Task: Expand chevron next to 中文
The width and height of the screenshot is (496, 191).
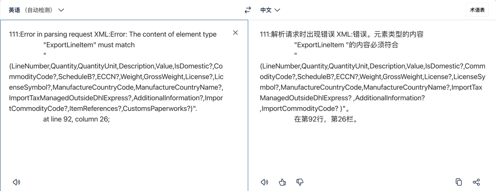Action: coord(277,10)
